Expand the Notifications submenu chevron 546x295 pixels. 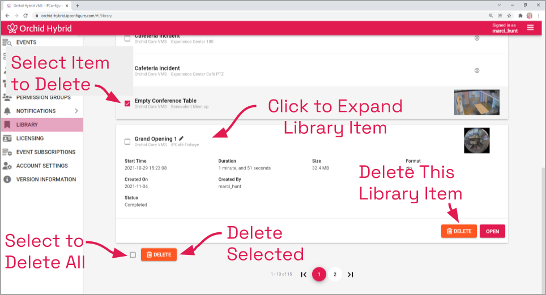point(76,111)
